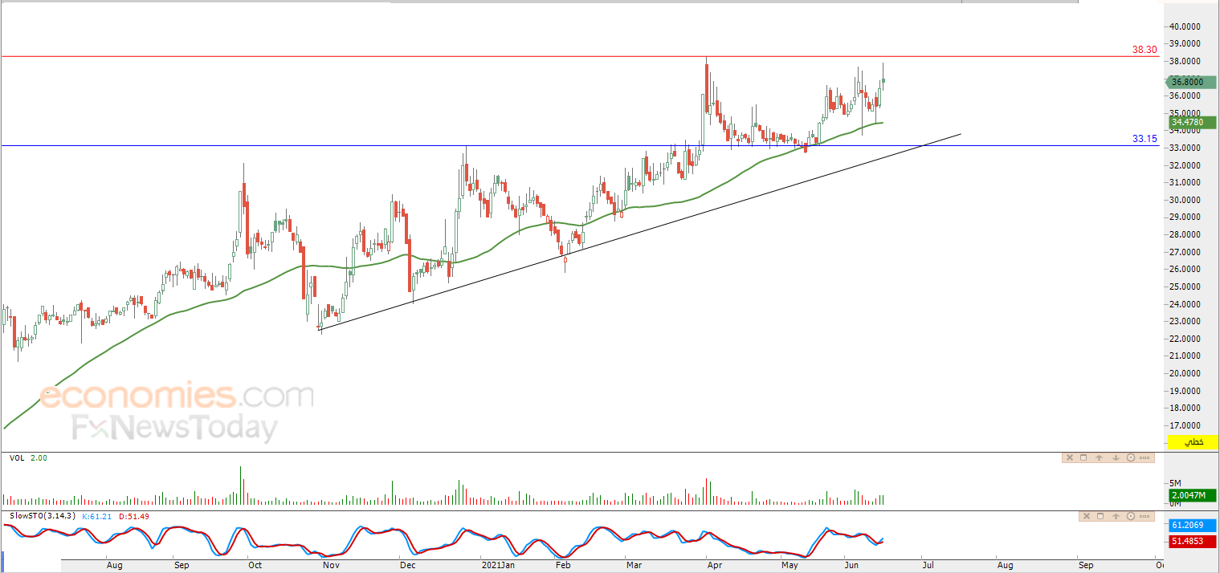Click the 2021Jan label on time axis
Screen dimensions: 1220x573
tap(499, 565)
